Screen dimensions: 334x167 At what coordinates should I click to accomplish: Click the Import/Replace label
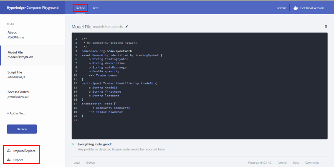pyautogui.click(x=25, y=151)
